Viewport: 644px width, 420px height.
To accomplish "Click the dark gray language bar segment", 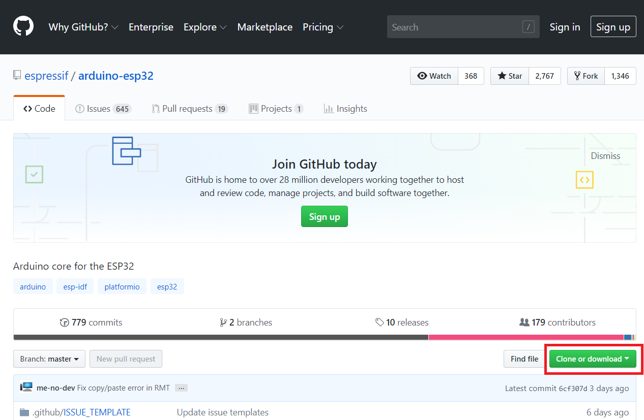I will click(221, 337).
